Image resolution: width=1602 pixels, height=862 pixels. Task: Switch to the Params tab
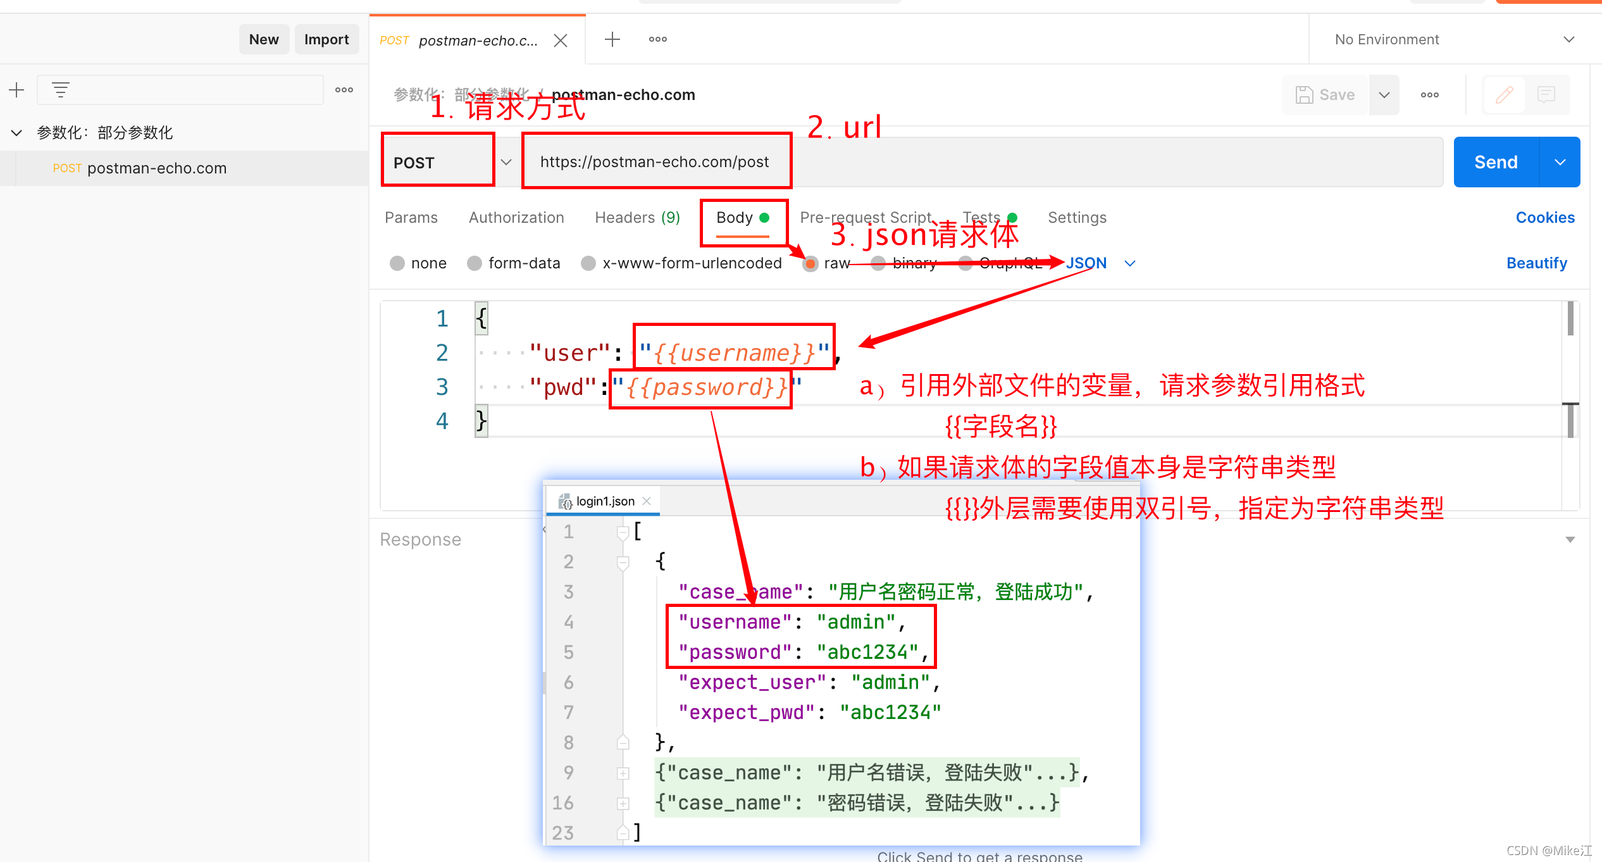tap(411, 218)
